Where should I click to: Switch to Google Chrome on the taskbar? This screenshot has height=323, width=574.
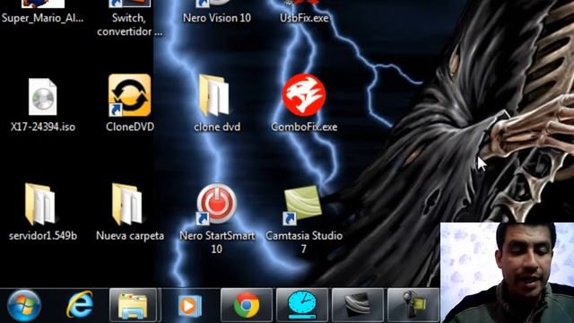coord(247,305)
